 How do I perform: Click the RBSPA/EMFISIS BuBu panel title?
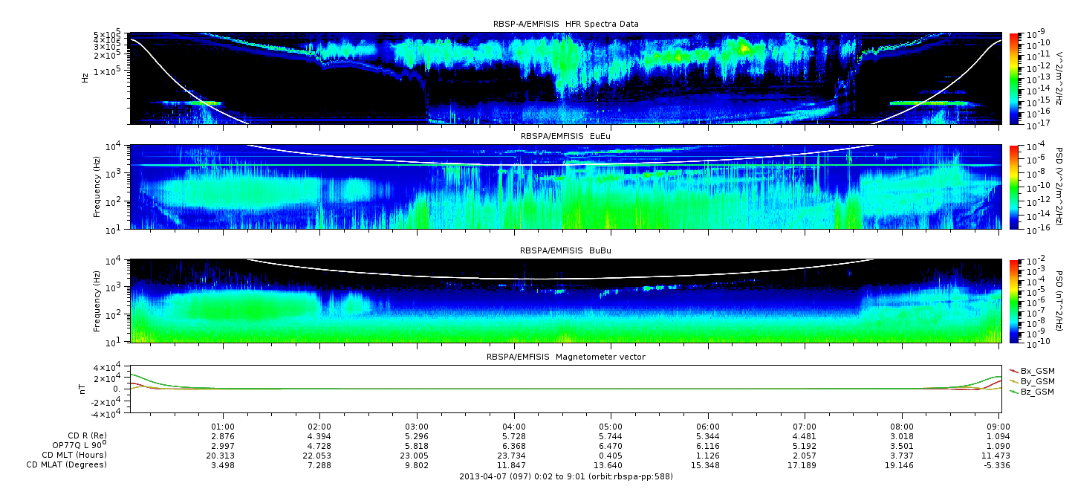tap(565, 251)
